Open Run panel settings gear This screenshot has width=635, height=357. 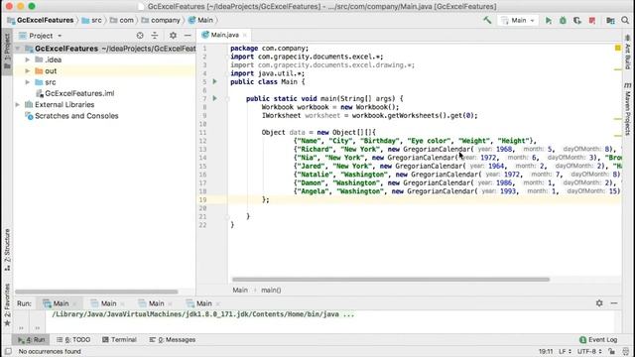(x=599, y=303)
